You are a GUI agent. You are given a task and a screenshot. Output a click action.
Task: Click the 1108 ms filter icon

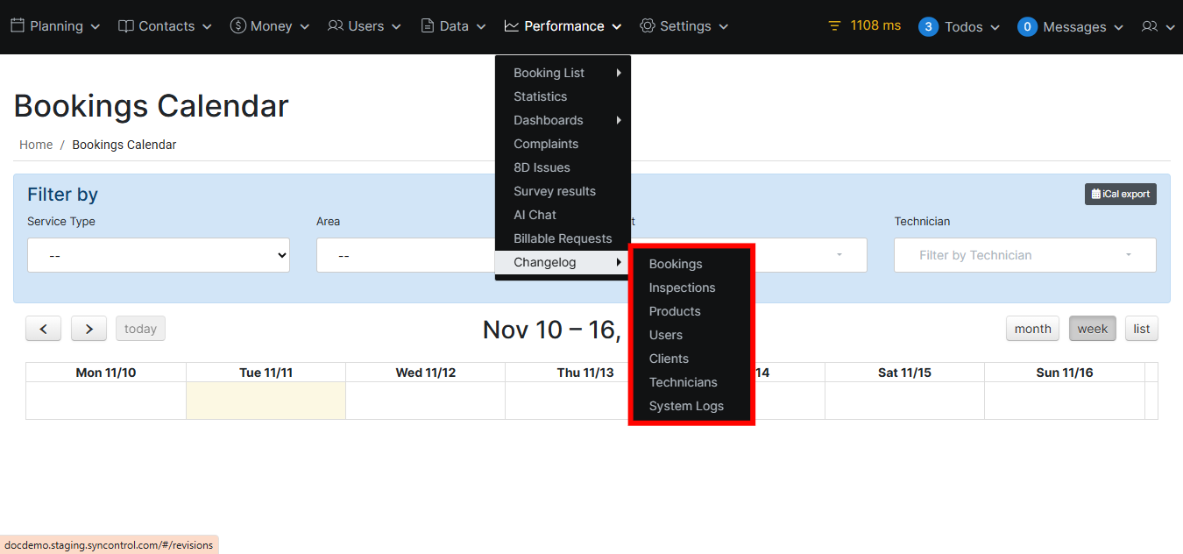tap(835, 26)
